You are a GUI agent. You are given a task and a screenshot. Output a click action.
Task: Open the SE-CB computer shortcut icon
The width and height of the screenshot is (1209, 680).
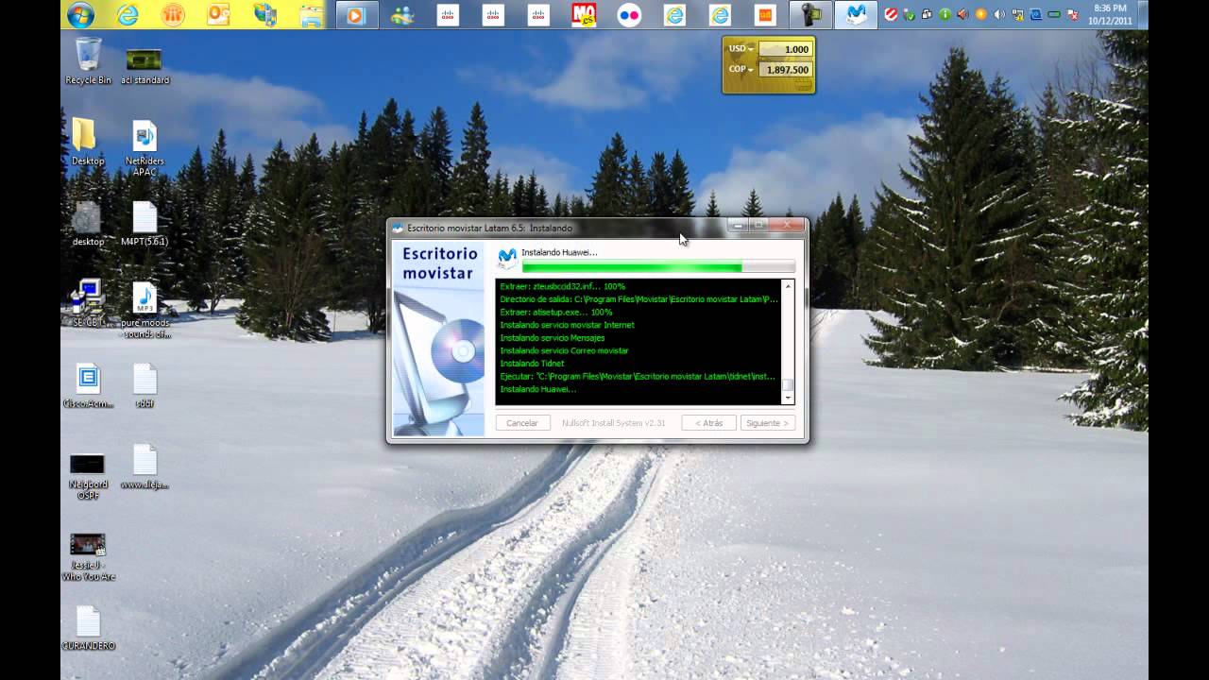pyautogui.click(x=88, y=302)
